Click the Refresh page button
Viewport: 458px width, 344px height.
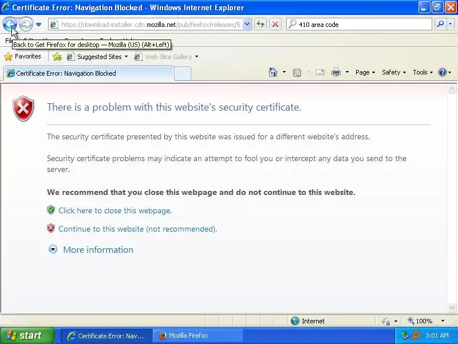[x=260, y=24]
